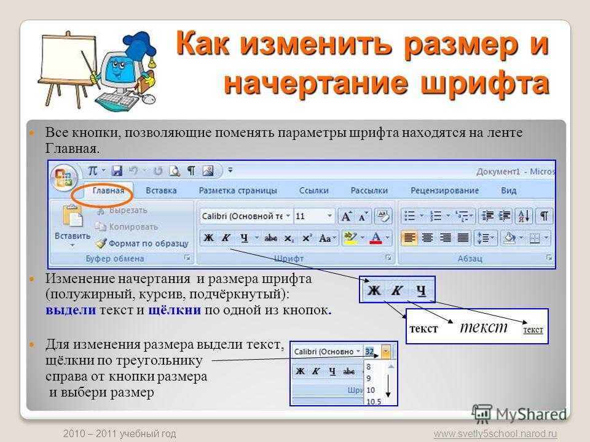
Task: Open the Буфер обмена dialog launcher
Action: 187,258
